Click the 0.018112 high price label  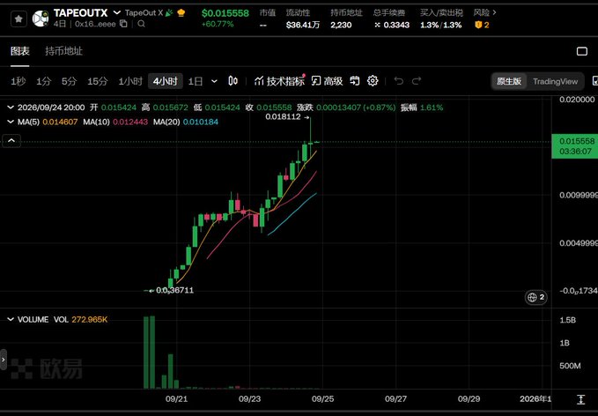pos(283,117)
